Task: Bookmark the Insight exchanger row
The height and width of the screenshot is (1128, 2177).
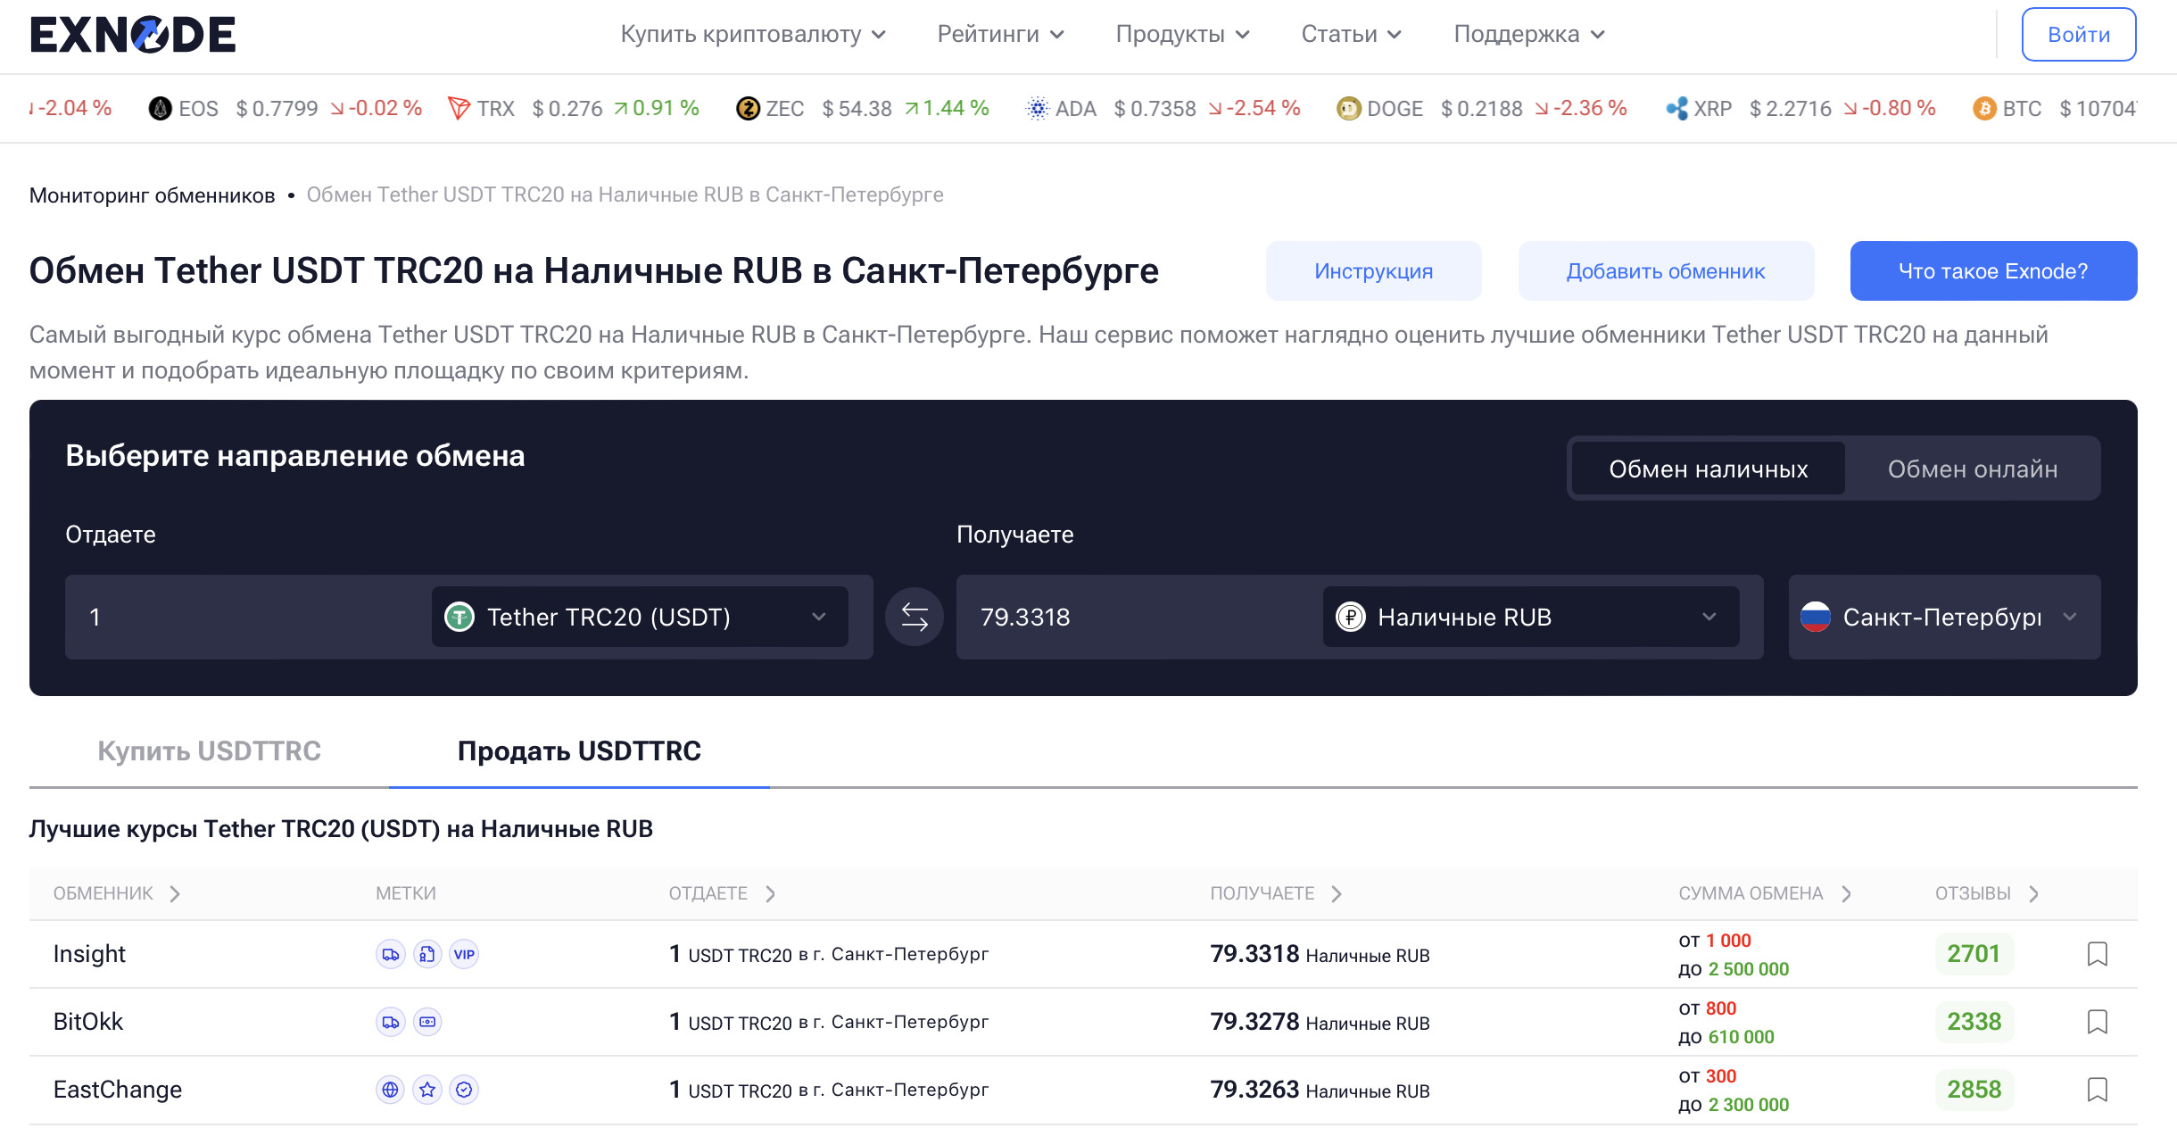Action: [2097, 954]
